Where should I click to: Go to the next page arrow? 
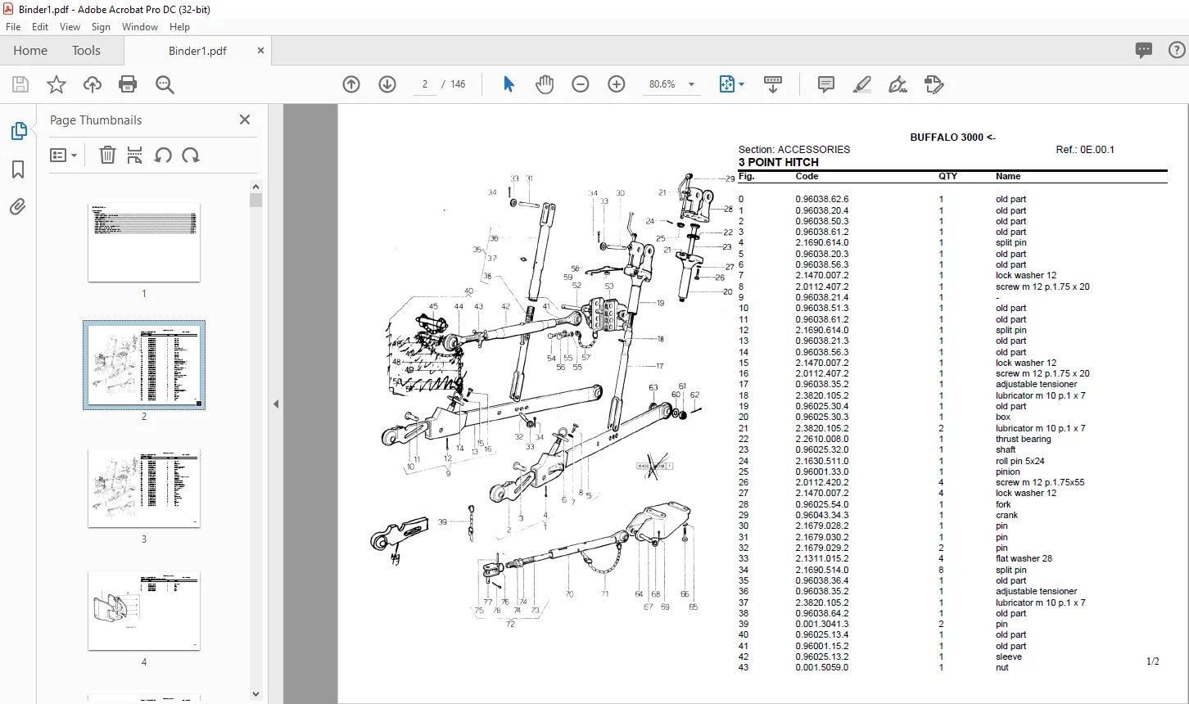[387, 84]
